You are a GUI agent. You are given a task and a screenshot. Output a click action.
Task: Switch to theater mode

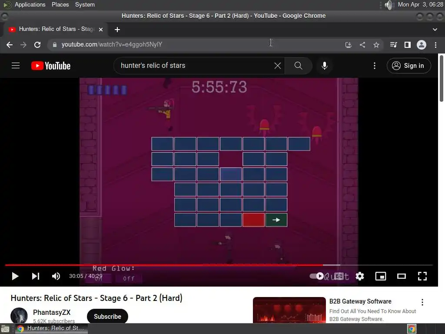click(x=401, y=276)
